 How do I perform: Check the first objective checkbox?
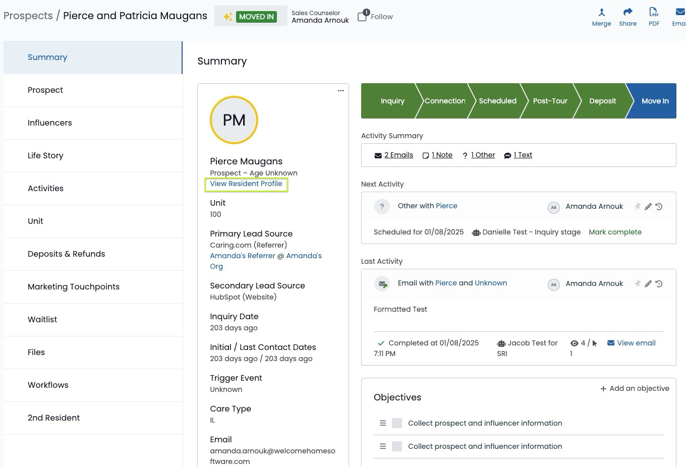click(397, 423)
